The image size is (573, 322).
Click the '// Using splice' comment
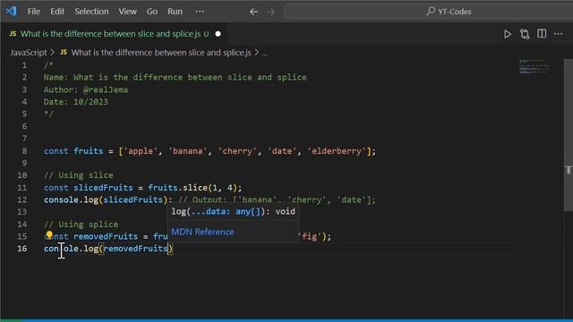point(81,225)
